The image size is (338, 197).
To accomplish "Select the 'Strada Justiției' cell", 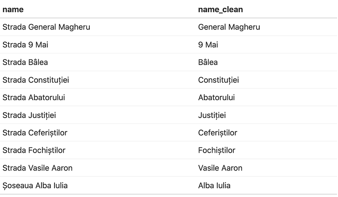I will point(29,115).
